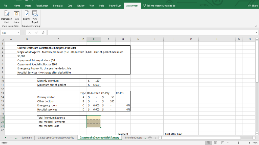Open the View Report button
The height and width of the screenshot is (145, 259).
click(35, 17)
